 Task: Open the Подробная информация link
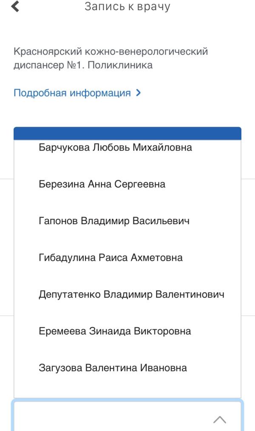pyautogui.click(x=72, y=93)
